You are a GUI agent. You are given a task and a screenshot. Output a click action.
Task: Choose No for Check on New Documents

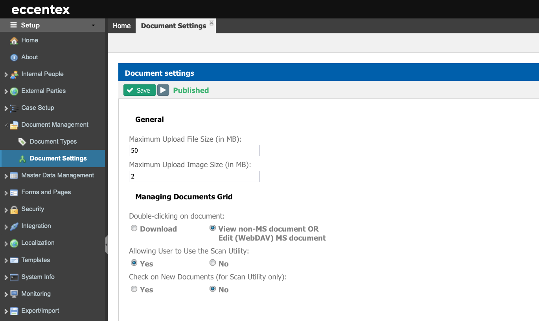(213, 289)
